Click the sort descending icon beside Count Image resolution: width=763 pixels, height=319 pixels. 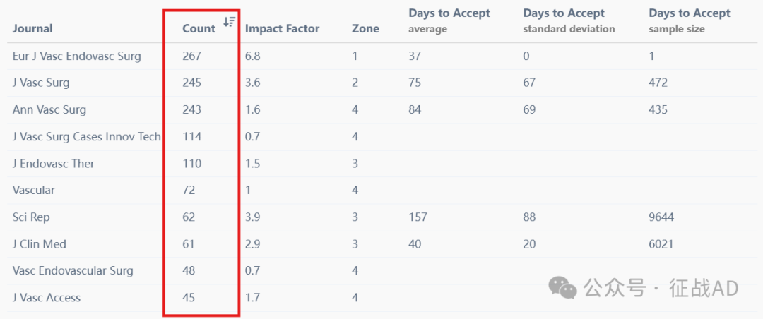(x=229, y=21)
